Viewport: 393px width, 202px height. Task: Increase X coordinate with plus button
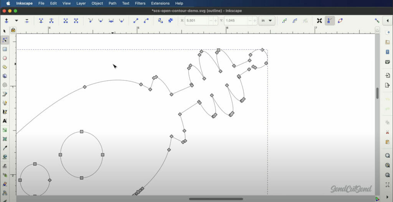point(216,21)
